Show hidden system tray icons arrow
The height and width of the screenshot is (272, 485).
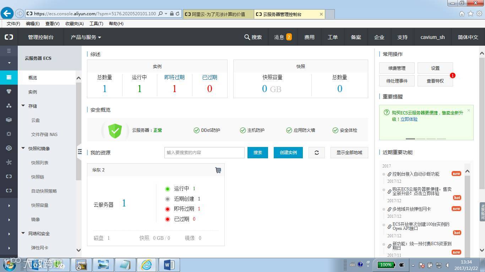click(x=413, y=265)
